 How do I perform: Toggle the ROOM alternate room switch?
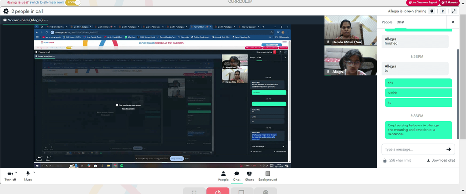pyautogui.click(x=73, y=2)
